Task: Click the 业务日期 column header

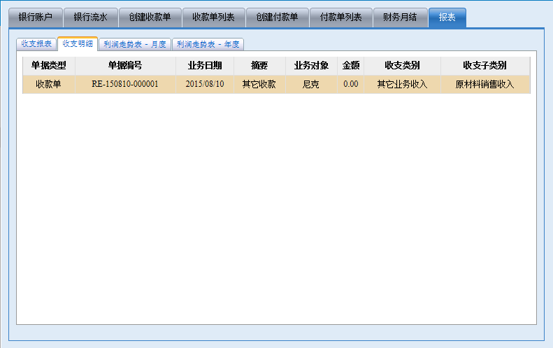Action: [205, 65]
